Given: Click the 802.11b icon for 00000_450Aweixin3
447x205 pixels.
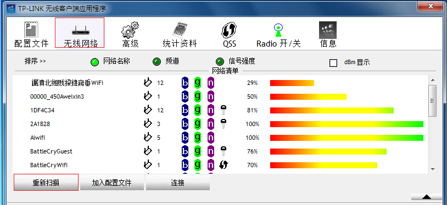Looking at the screenshot, I should (185, 96).
